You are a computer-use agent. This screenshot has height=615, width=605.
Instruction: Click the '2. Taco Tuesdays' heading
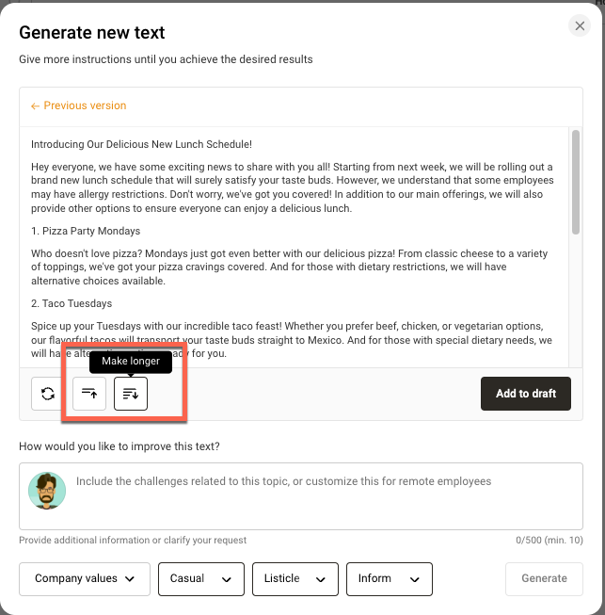pos(72,303)
